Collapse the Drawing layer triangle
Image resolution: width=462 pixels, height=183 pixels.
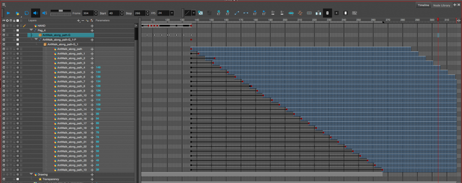tap(31, 174)
